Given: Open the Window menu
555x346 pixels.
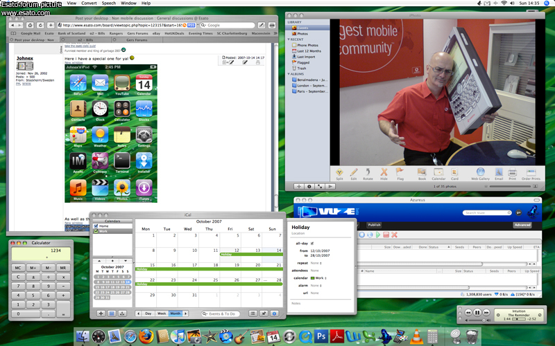Looking at the screenshot, I should pyautogui.click(x=128, y=3).
